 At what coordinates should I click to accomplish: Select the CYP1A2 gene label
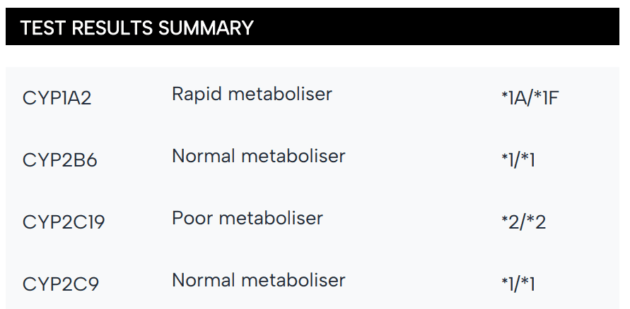point(57,98)
